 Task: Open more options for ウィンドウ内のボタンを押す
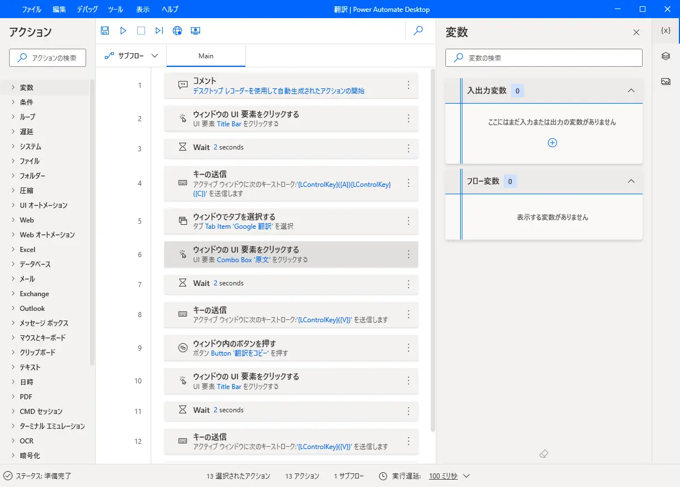point(409,348)
